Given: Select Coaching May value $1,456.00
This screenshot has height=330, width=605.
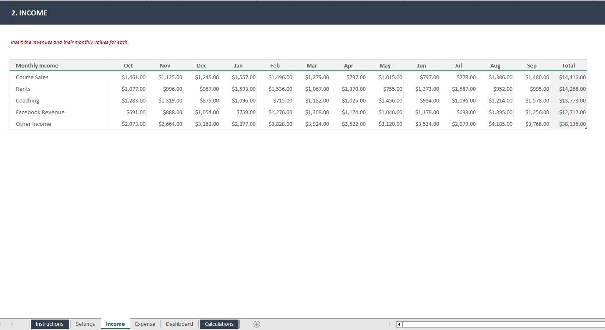Looking at the screenshot, I should pyautogui.click(x=385, y=100).
